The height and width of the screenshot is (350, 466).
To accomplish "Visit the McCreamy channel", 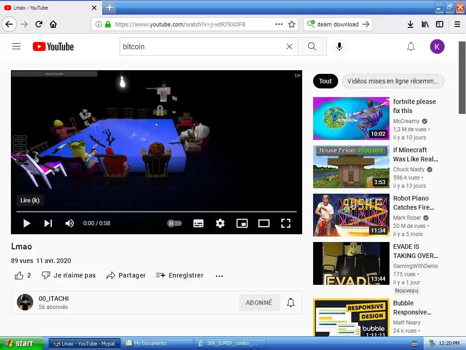I will (x=406, y=121).
